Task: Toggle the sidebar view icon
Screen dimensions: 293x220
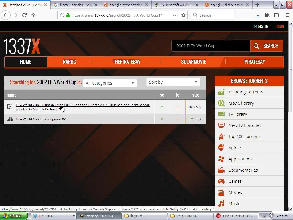Action: pos(276,15)
